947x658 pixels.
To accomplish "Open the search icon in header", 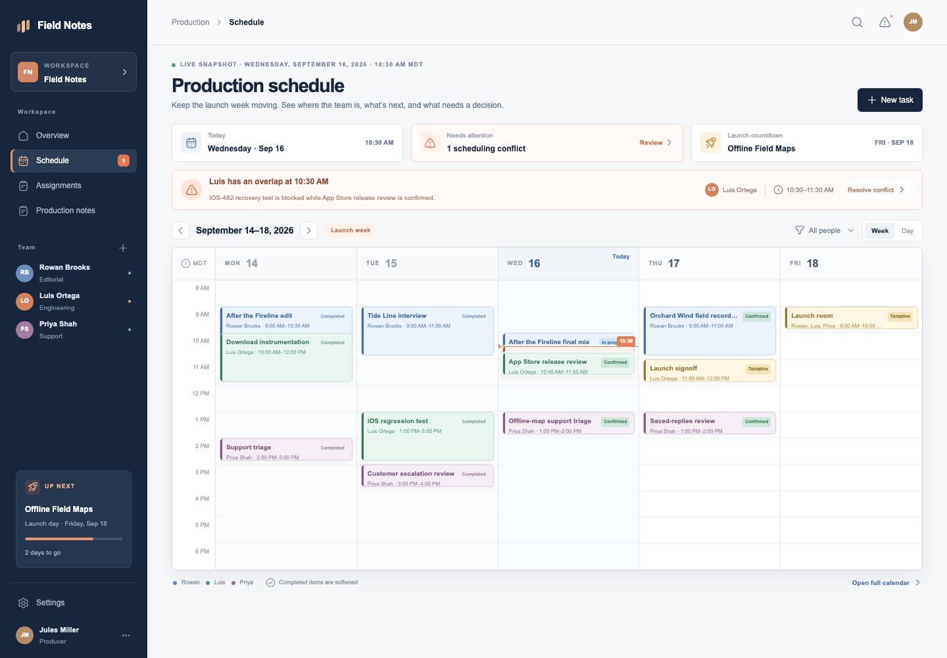I will (857, 22).
